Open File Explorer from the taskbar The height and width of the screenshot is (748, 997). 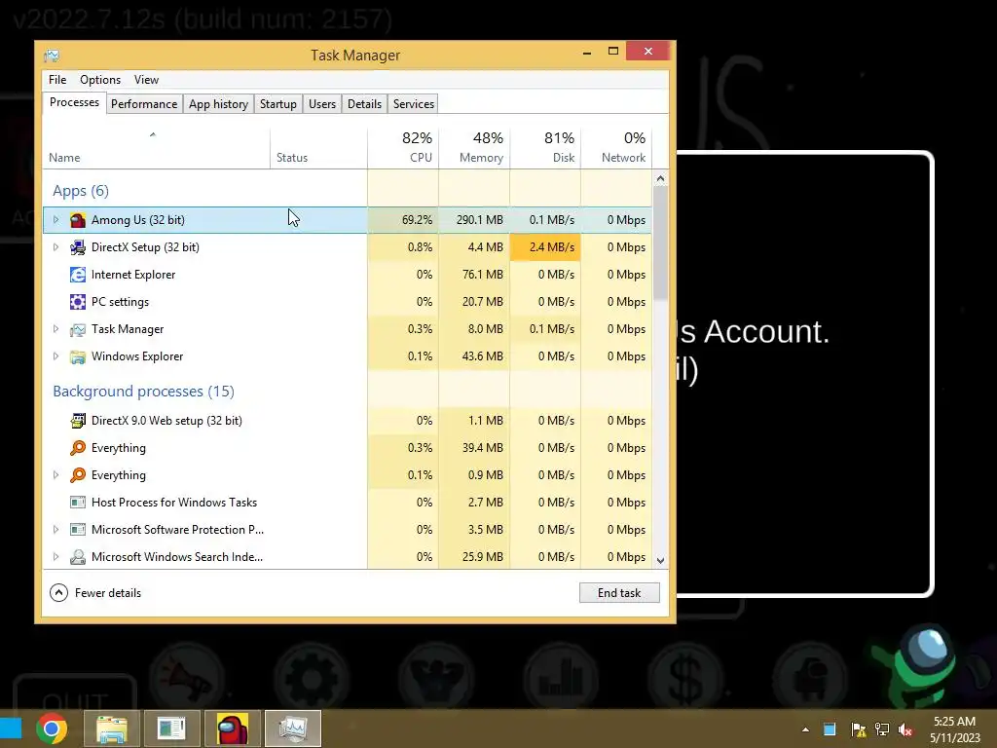pos(112,729)
